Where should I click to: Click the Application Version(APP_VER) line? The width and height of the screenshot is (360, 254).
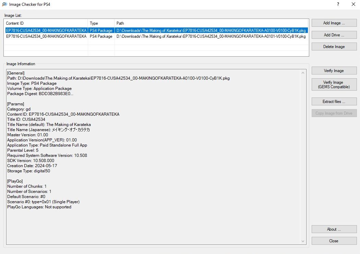(42, 140)
